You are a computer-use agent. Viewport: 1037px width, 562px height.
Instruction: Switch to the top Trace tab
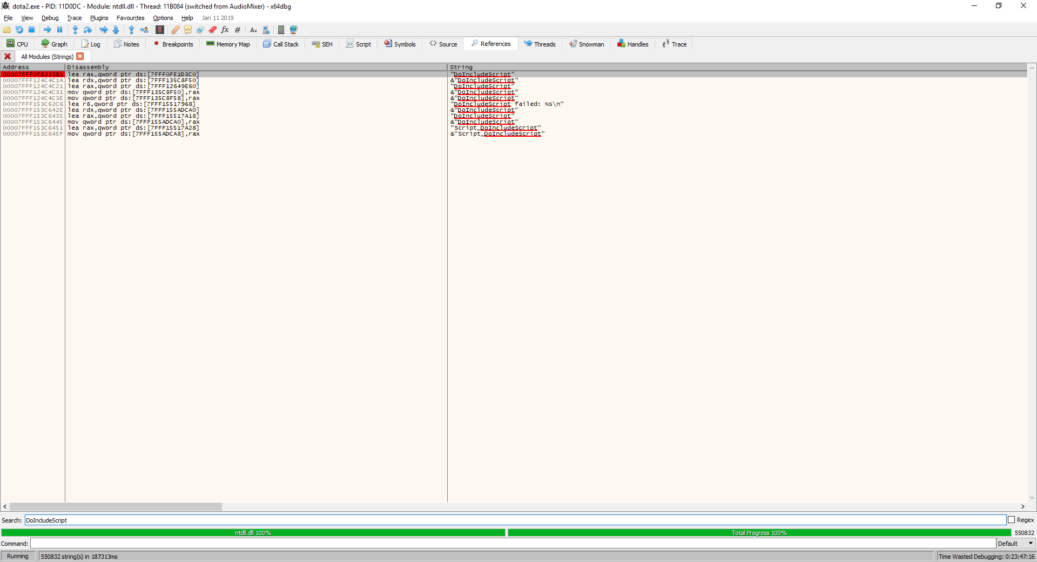tap(675, 44)
